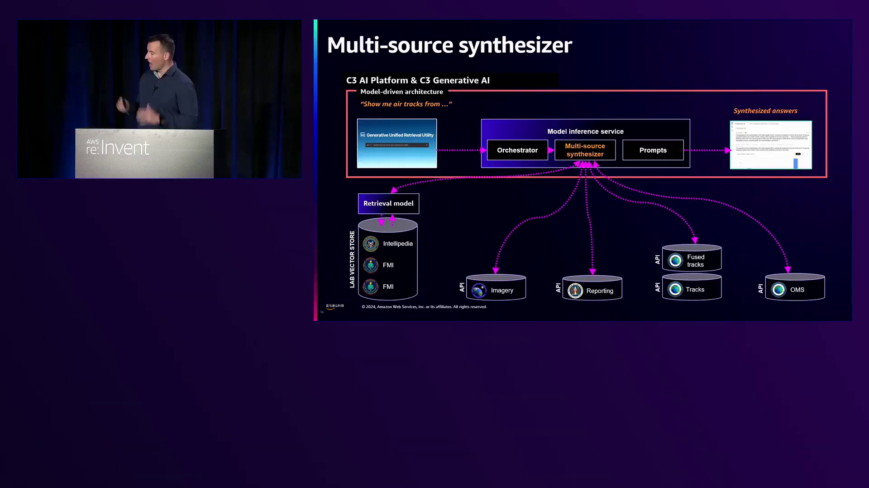
Task: Click the API label beside OMS
Action: click(760, 288)
